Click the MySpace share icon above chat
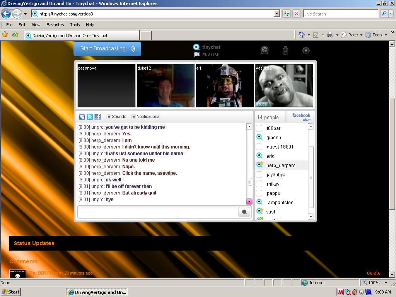Image resolution: width=396 pixels, height=297 pixels. click(82, 117)
